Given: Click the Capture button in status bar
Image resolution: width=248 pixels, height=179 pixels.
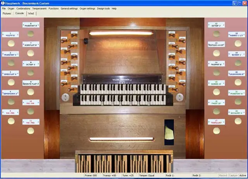Looking at the screenshot, I should pyautogui.click(x=232, y=176).
